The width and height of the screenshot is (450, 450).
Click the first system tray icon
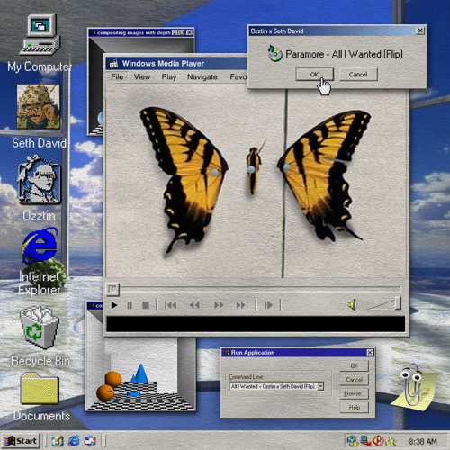pyautogui.click(x=352, y=441)
